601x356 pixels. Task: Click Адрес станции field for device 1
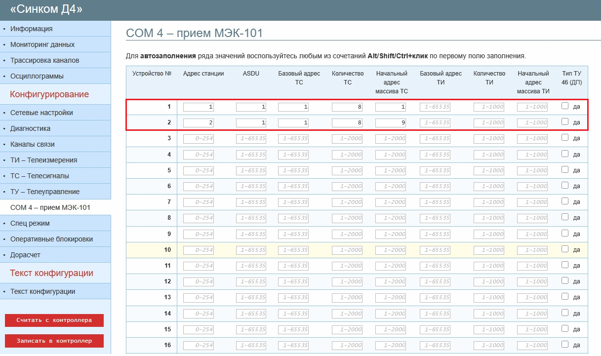pos(198,107)
